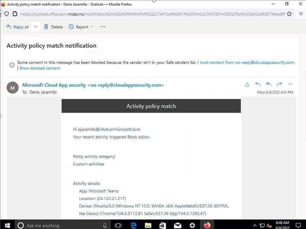This screenshot has width=306, height=229.
Task: Open the Action Center notifications icon
Action: [x=298, y=225]
